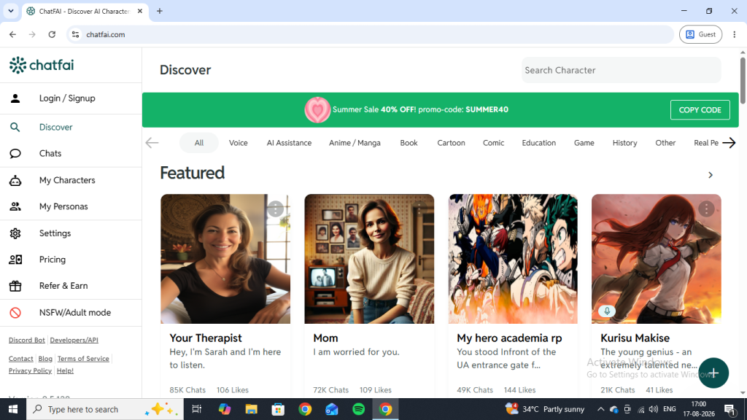Click the My Characters robot icon

[x=15, y=180]
